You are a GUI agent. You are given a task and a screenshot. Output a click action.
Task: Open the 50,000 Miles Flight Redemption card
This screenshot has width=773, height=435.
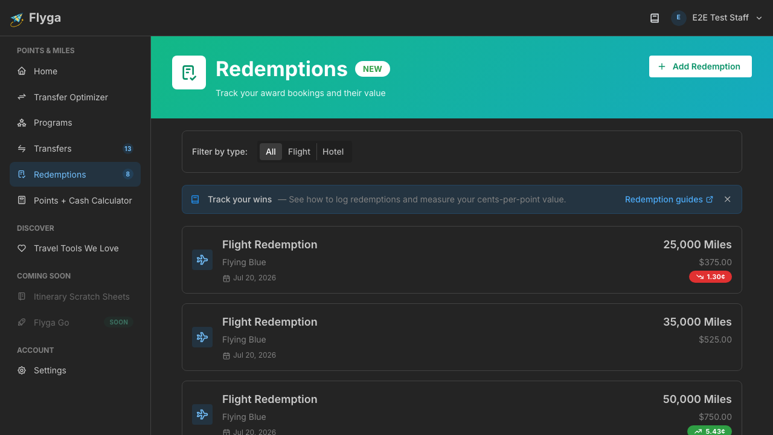coord(462,408)
